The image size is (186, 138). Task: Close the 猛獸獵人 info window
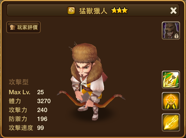click(x=173, y=10)
